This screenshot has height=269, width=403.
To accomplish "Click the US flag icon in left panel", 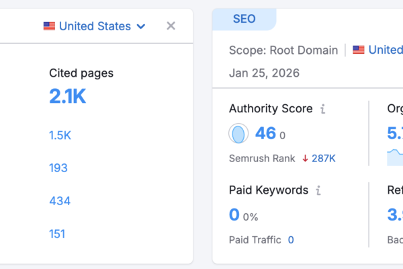I will tap(49, 26).
